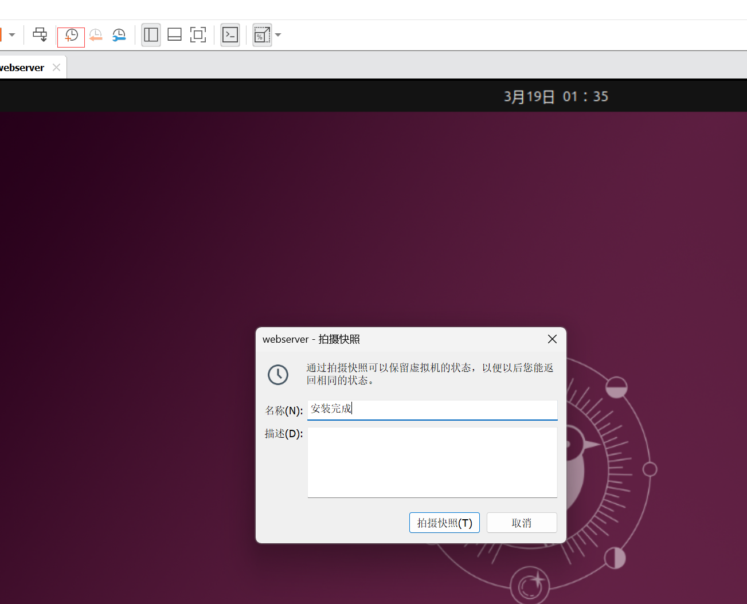Open the display scaling dropdown

[278, 35]
